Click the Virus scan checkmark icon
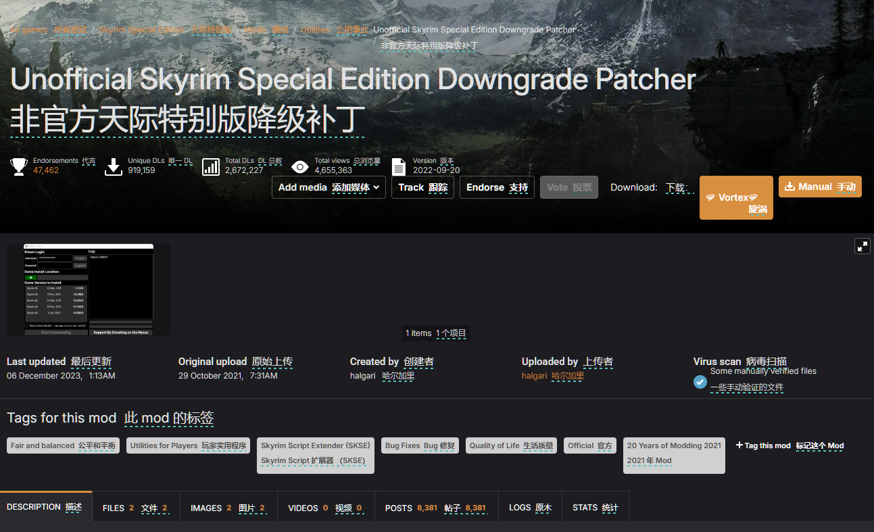 (700, 382)
